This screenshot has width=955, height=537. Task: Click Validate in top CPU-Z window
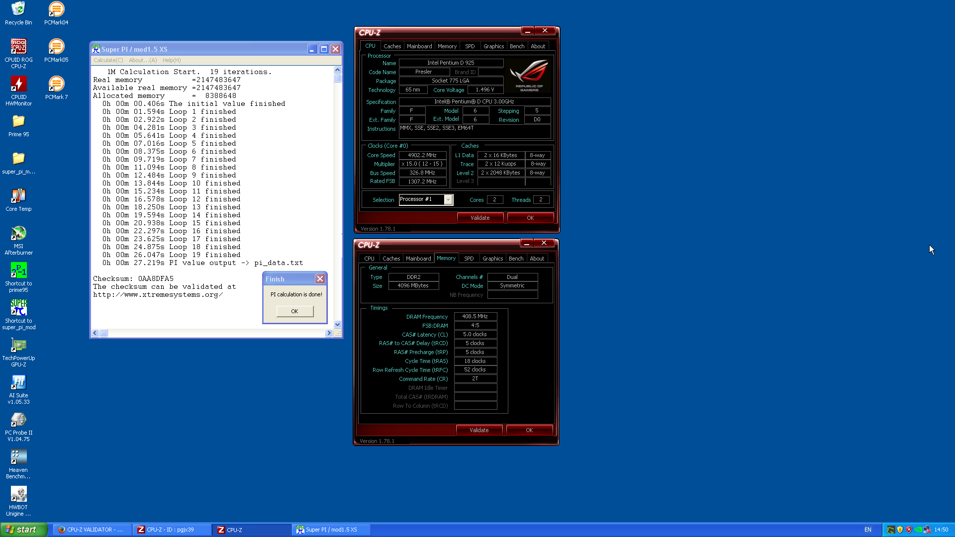coord(480,218)
